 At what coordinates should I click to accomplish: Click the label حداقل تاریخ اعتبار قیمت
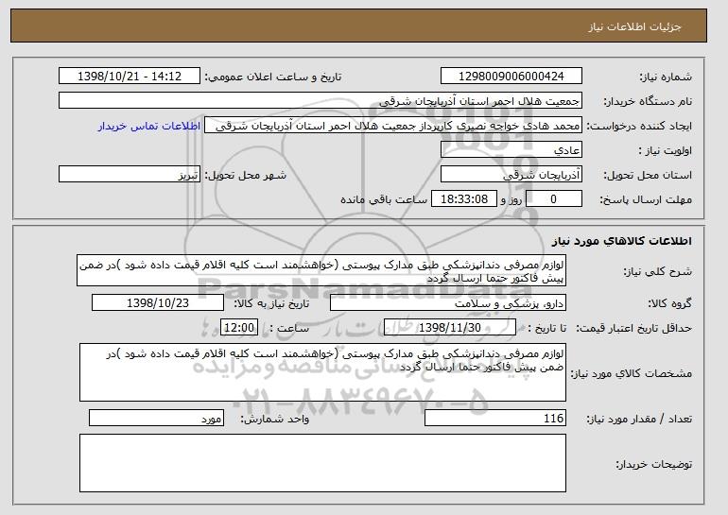(633, 329)
